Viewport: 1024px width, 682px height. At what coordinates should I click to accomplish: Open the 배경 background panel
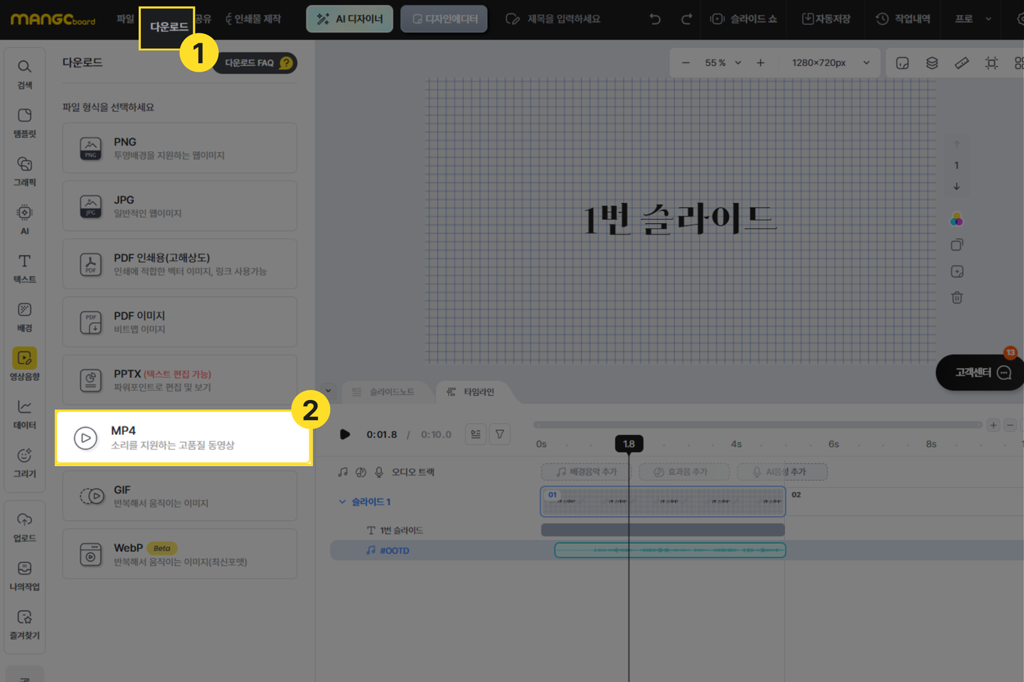(24, 317)
